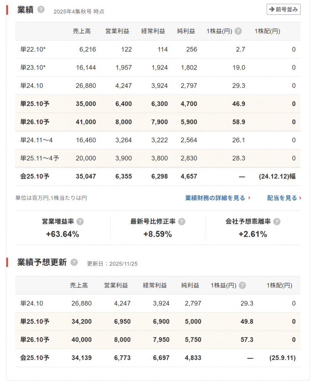This screenshot has width=311, height=381.
Task: Open the help icon beside 会社予想乖離率
Action: (277, 222)
